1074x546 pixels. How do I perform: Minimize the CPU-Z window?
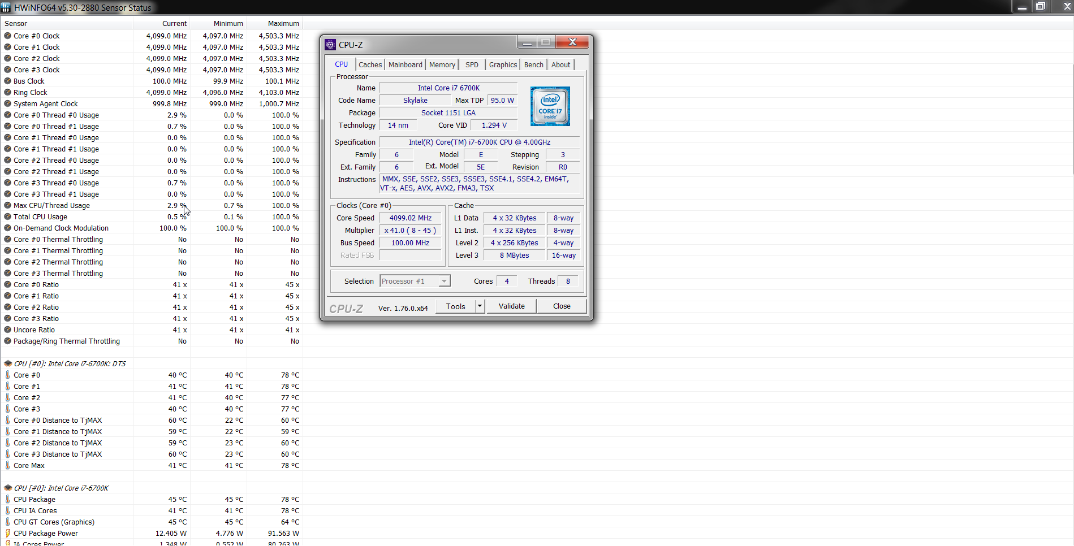(x=527, y=42)
